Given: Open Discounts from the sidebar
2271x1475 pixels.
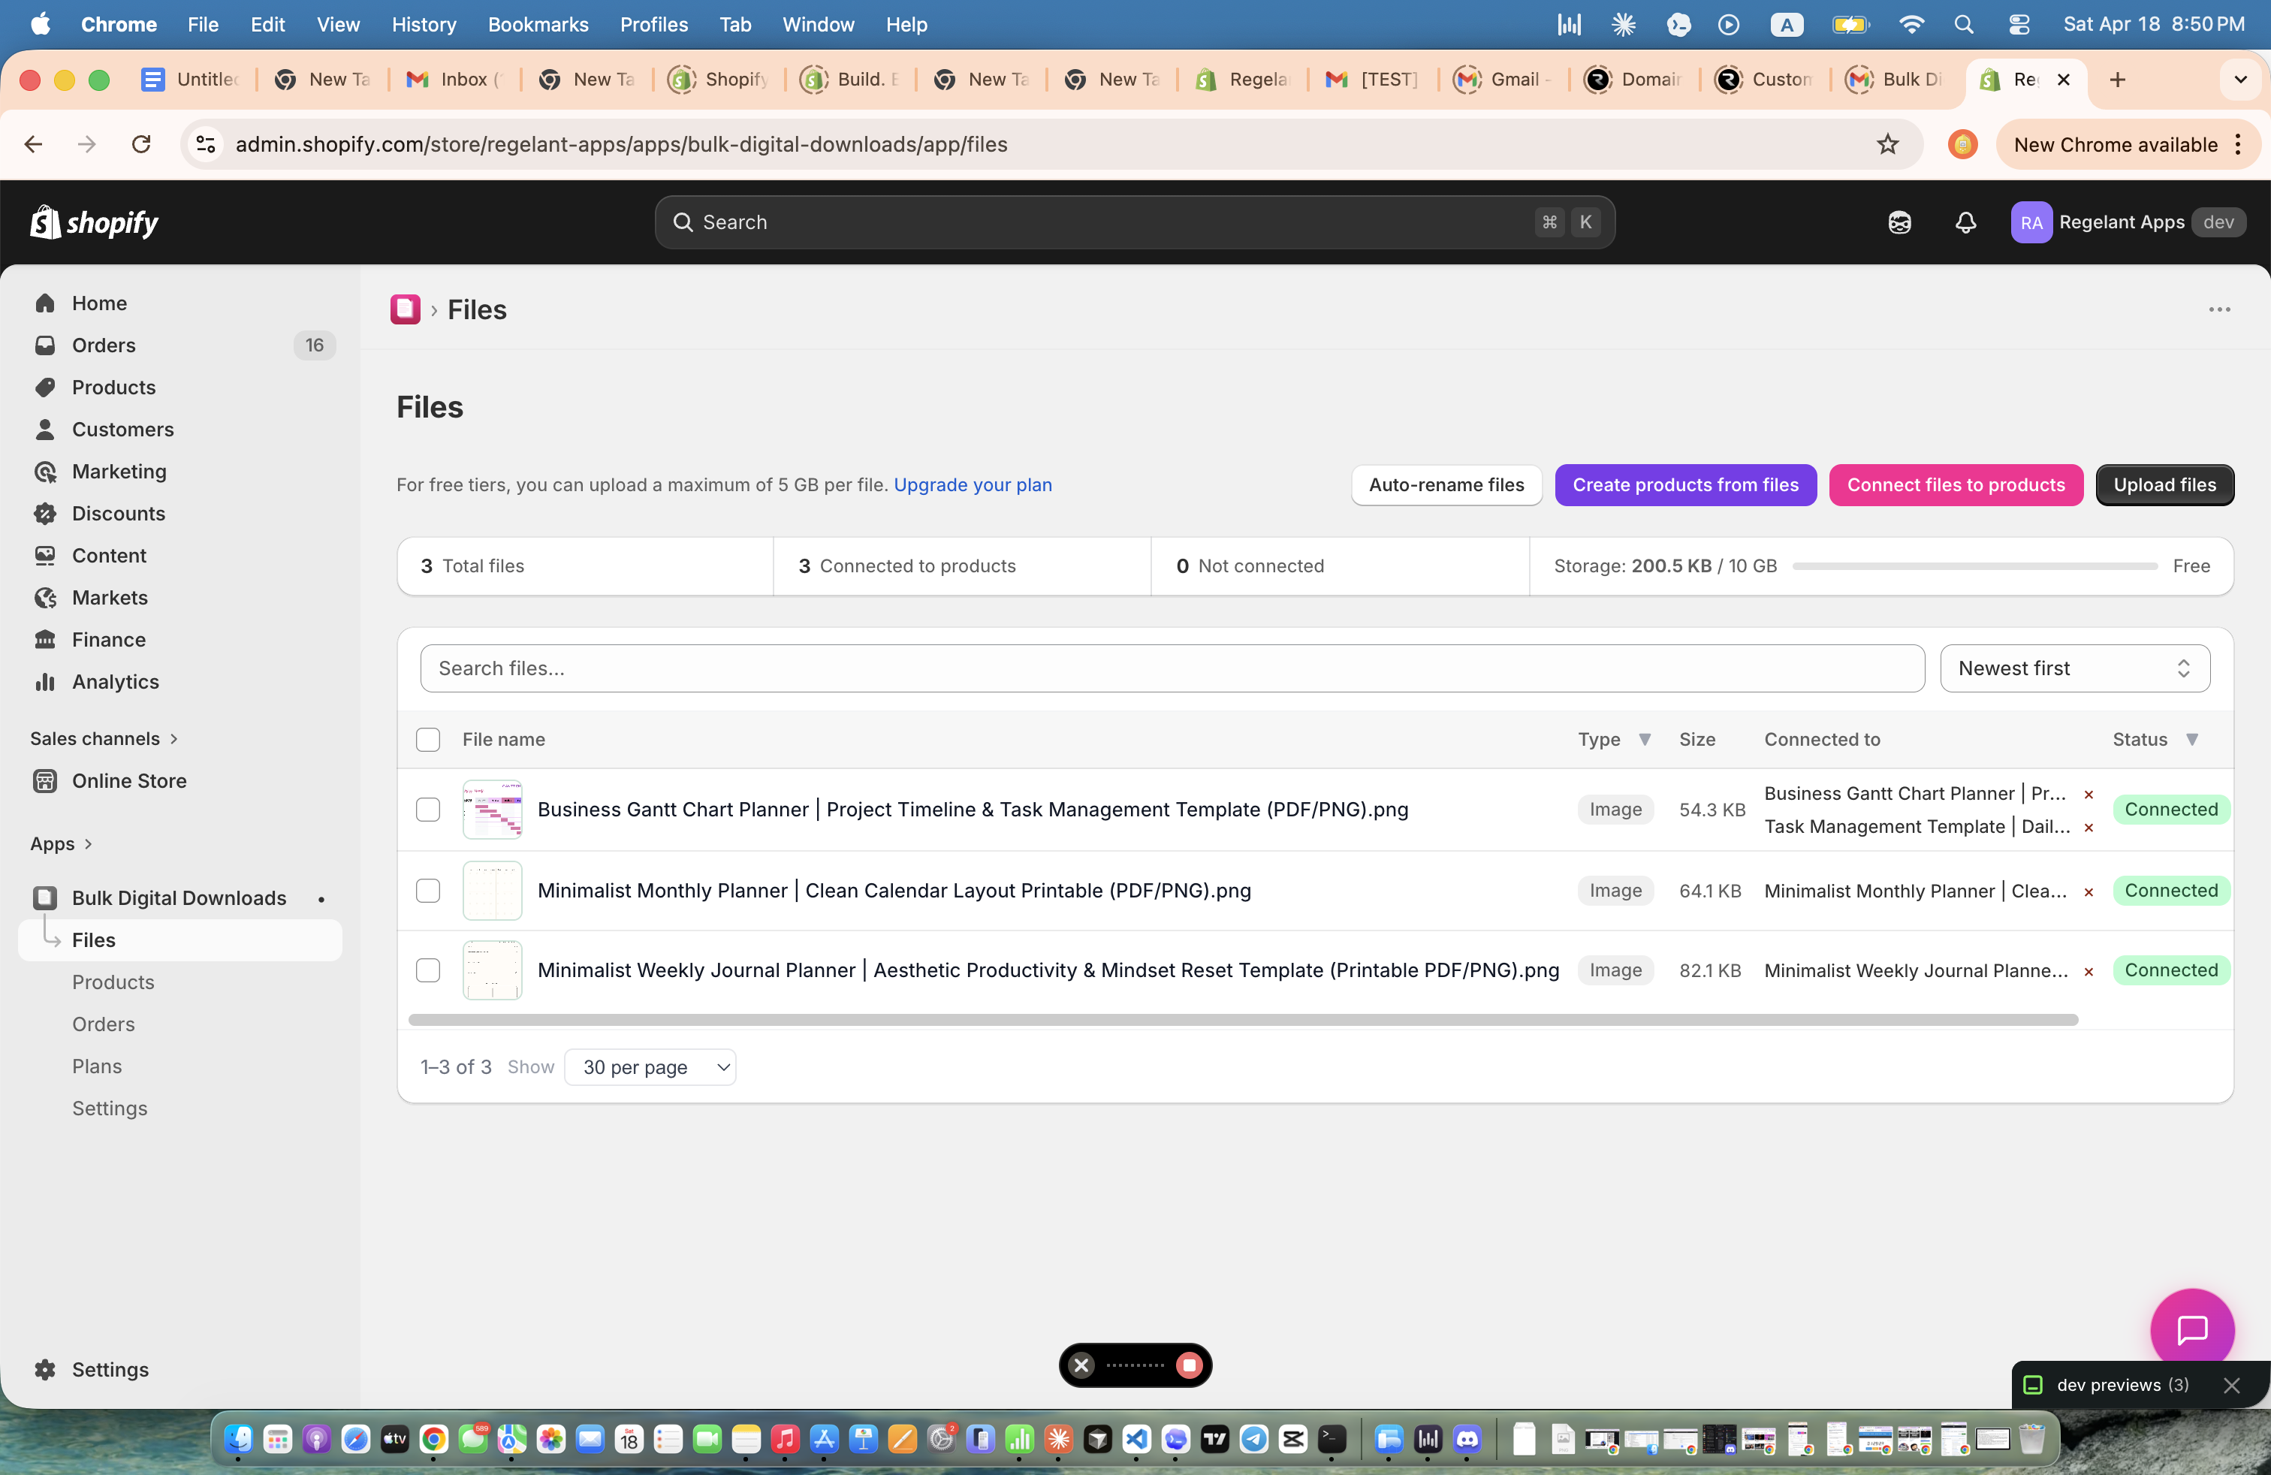Looking at the screenshot, I should 119,513.
